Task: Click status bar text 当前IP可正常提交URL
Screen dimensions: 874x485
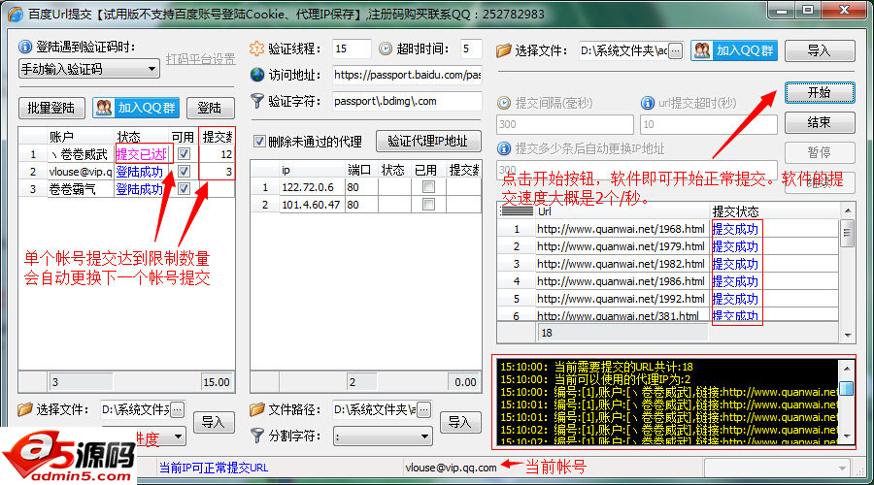Action: [214, 468]
